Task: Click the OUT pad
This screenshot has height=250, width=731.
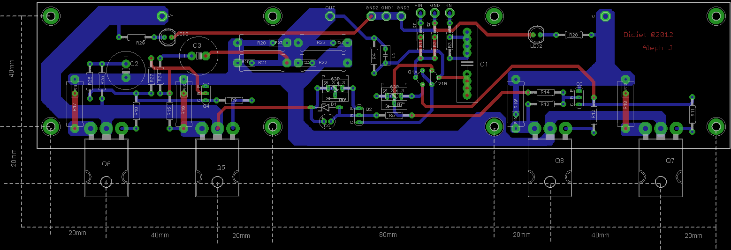Action: [x=330, y=16]
